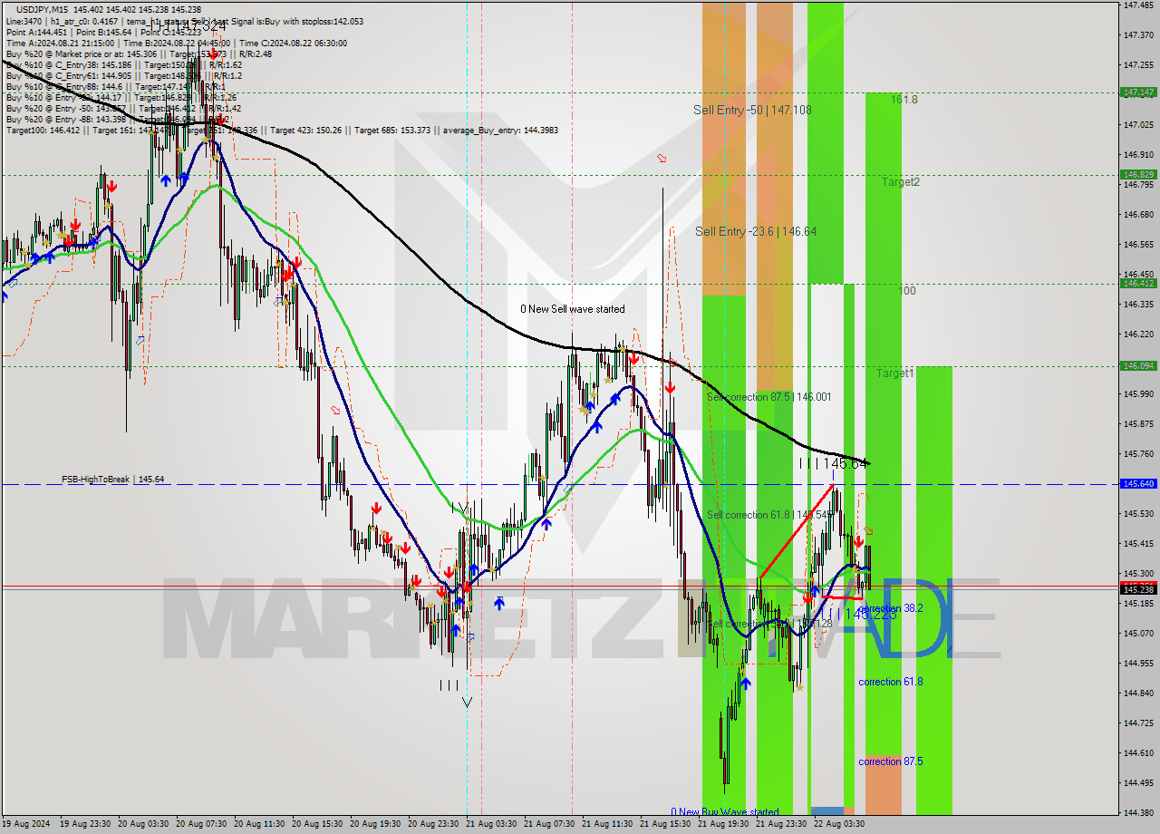
Task: Click the green 146.829 price axis tag
Action: pyautogui.click(x=1138, y=174)
